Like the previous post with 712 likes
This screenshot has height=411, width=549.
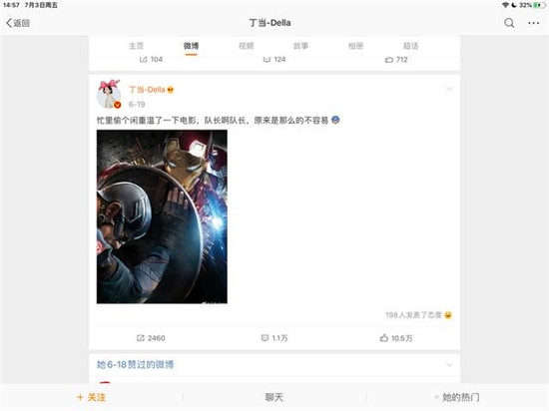point(396,60)
